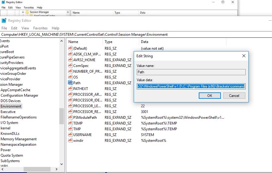Click the Value name field showing Path

(x=191, y=72)
